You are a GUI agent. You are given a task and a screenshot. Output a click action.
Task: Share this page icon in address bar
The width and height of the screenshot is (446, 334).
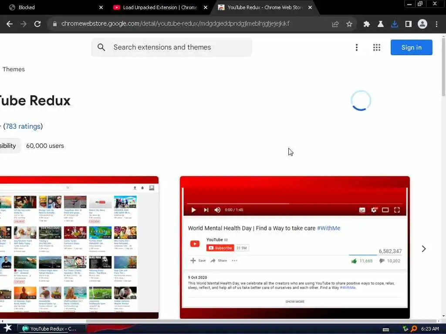[335, 24]
